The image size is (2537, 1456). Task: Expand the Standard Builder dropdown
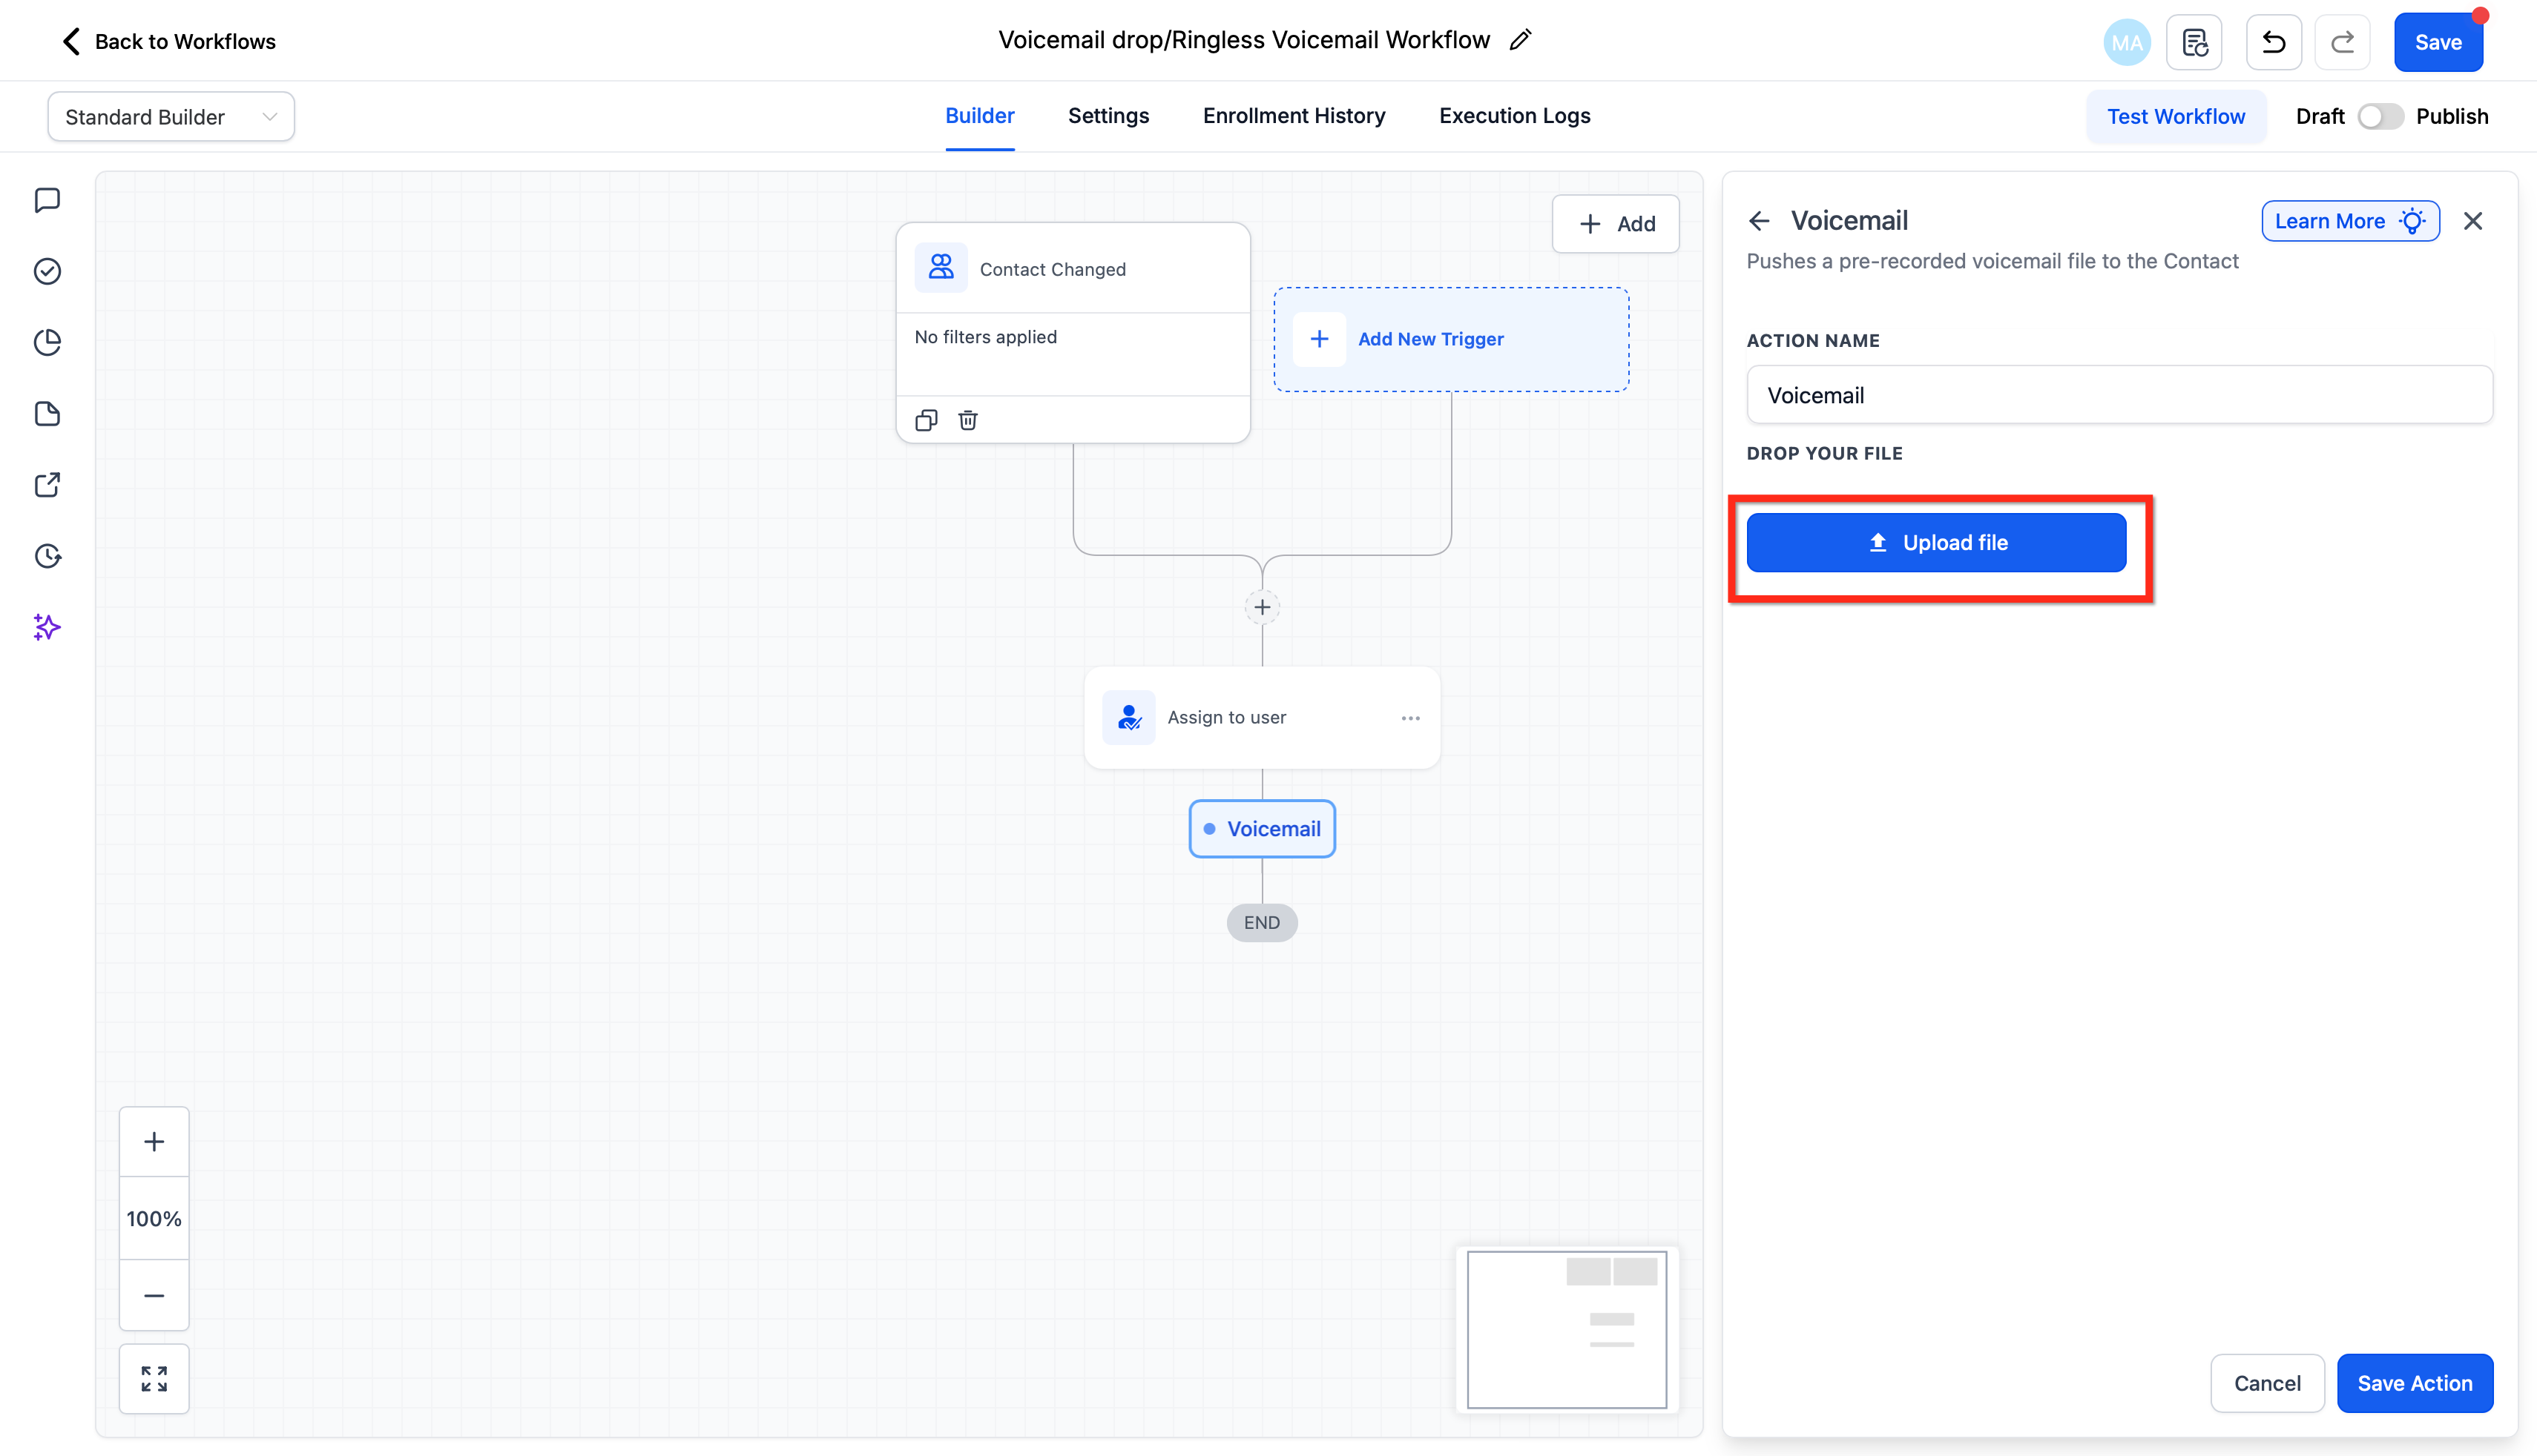click(171, 117)
